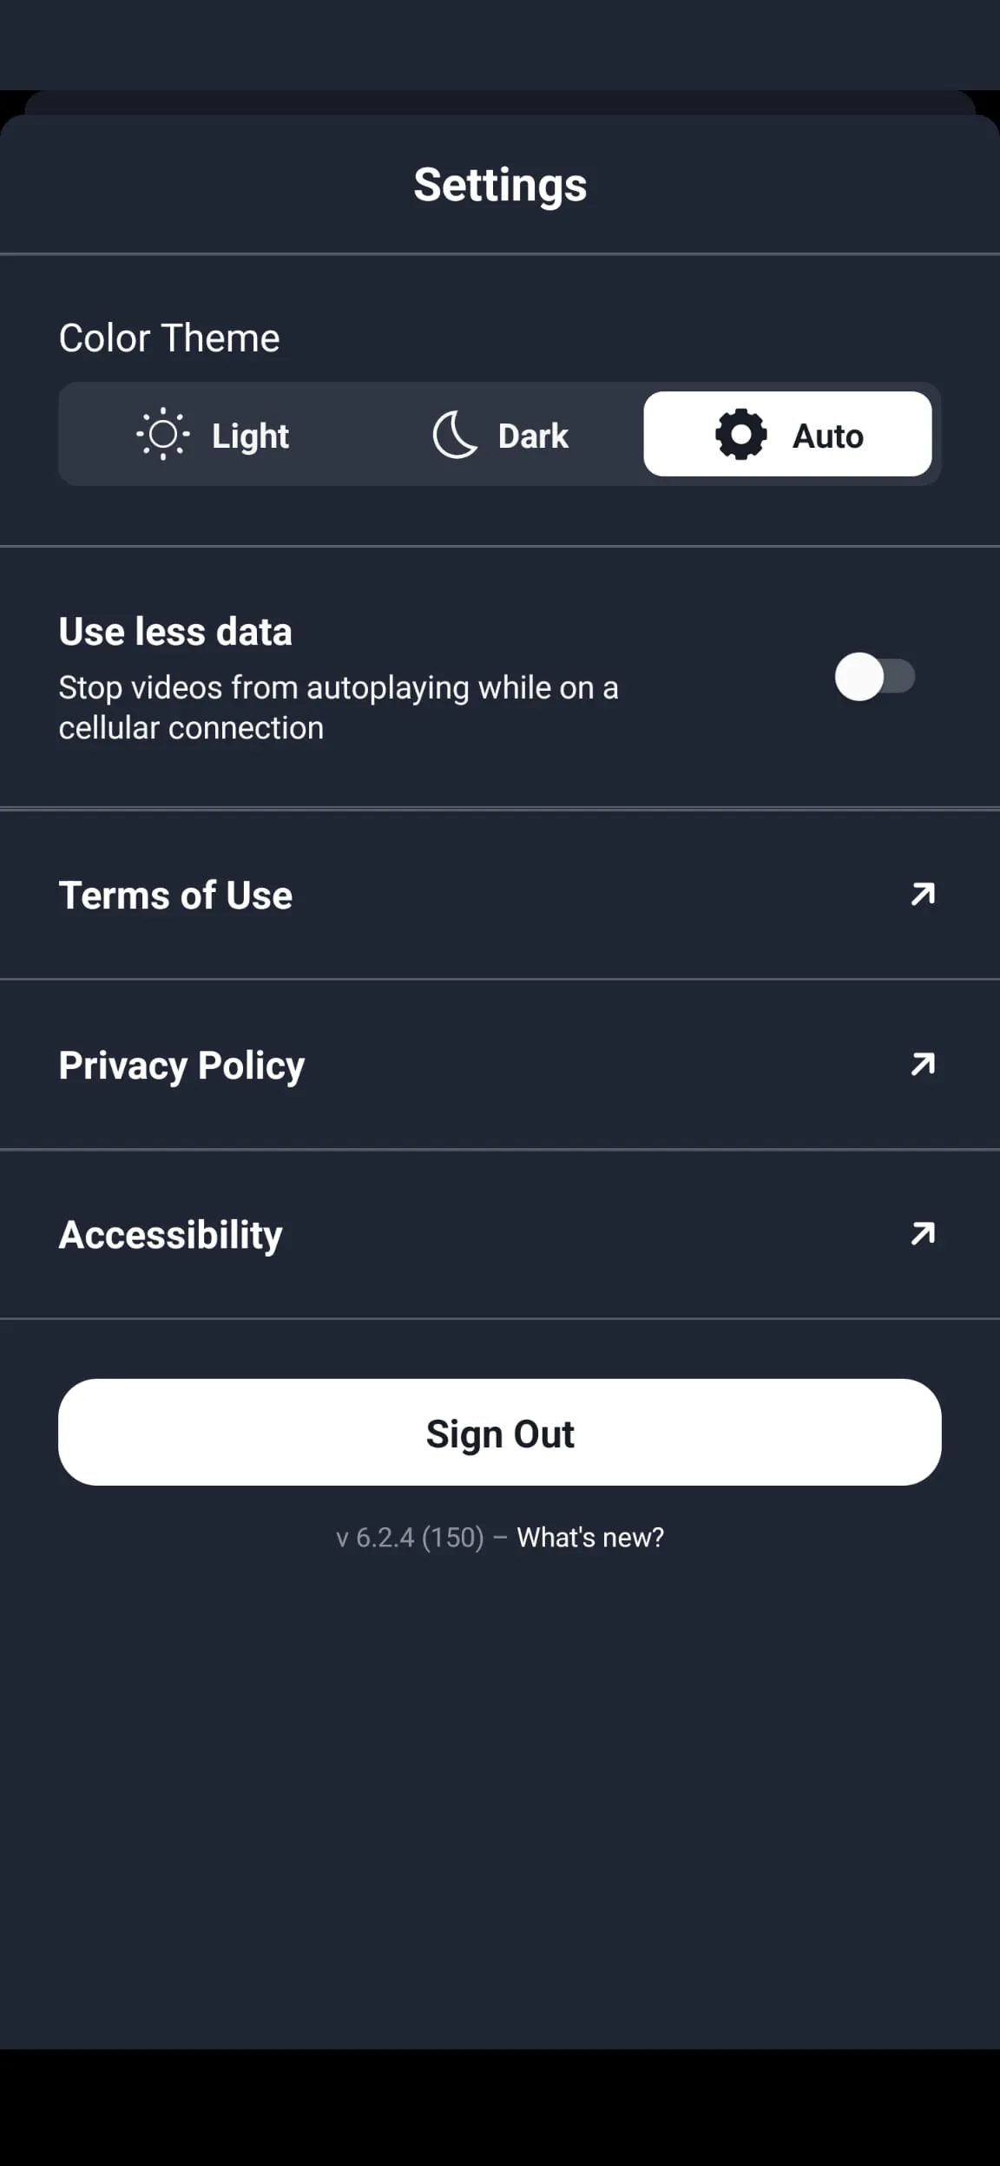
Task: Open the What's new? link
Action: pos(590,1538)
